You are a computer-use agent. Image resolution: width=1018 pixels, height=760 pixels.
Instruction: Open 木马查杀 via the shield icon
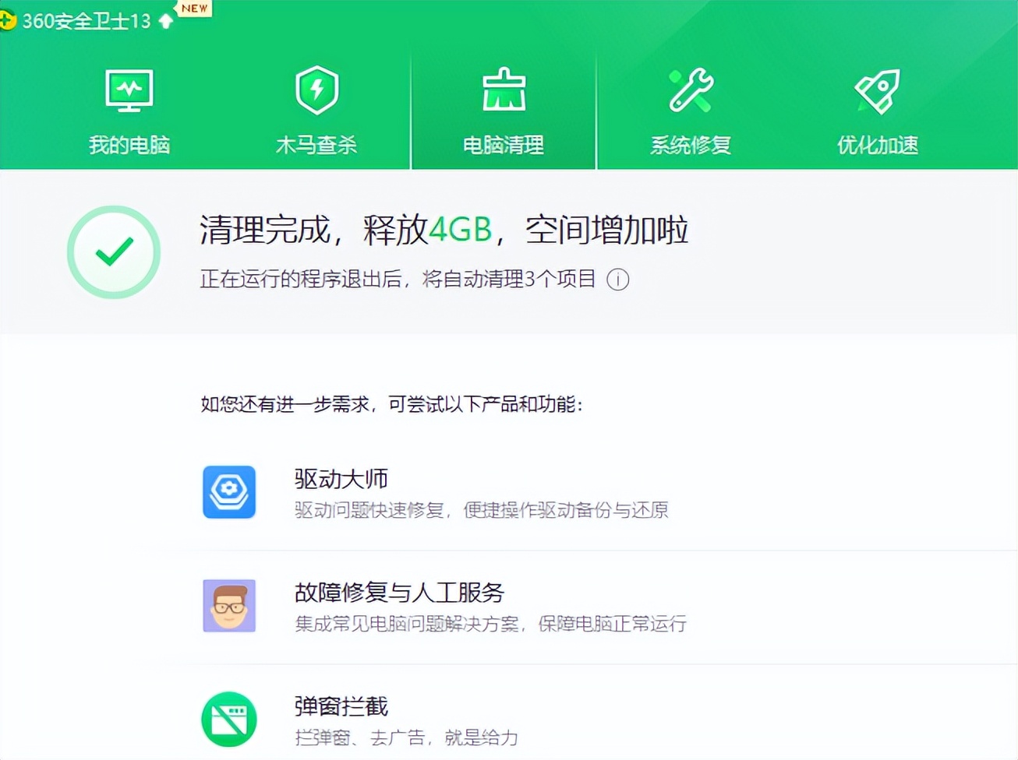316,88
